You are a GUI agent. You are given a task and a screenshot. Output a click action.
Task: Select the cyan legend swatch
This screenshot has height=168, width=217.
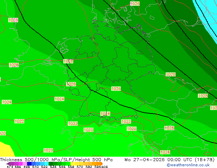(47, 164)
